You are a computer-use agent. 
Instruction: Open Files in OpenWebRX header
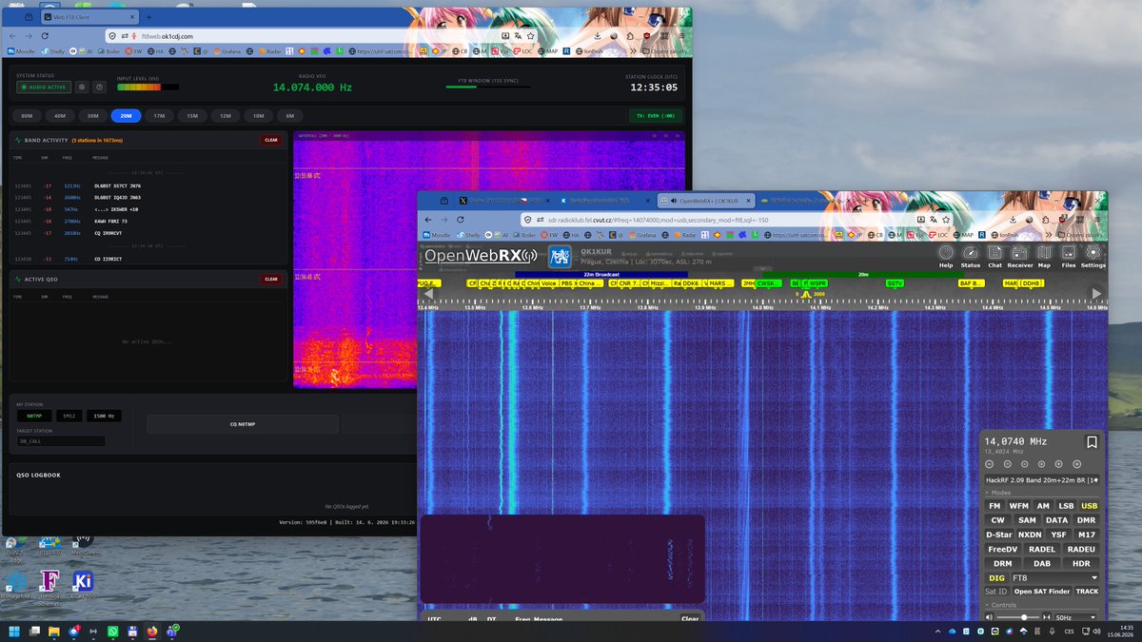coord(1069,256)
